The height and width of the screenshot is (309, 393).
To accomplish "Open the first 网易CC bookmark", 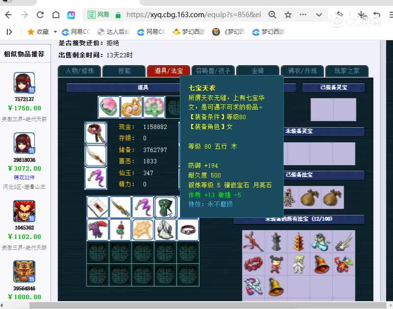I will tap(76, 32).
